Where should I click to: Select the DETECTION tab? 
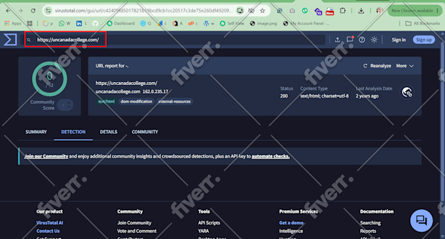(73, 132)
